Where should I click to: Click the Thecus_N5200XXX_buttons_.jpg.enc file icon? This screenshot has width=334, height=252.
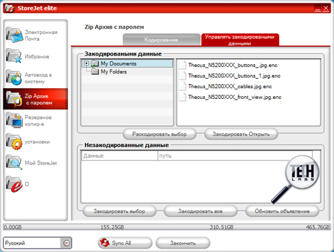182,65
